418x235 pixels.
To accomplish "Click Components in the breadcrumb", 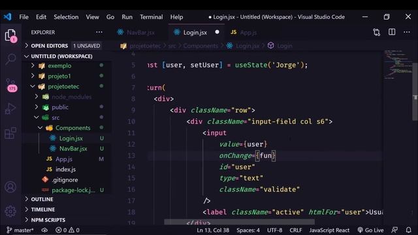I will pos(201,46).
